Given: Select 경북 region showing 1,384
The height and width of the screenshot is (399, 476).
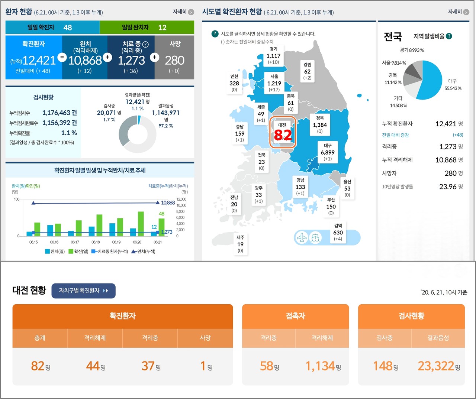Looking at the screenshot, I should click(x=320, y=125).
